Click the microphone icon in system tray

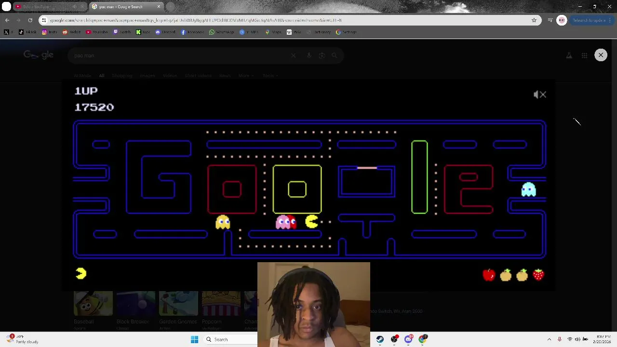[559, 339]
